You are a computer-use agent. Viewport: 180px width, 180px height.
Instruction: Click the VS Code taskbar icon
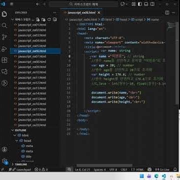click(x=163, y=176)
